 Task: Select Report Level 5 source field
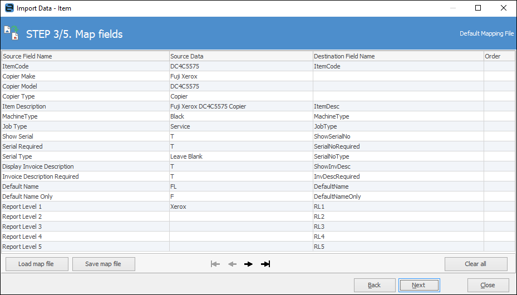click(x=85, y=247)
